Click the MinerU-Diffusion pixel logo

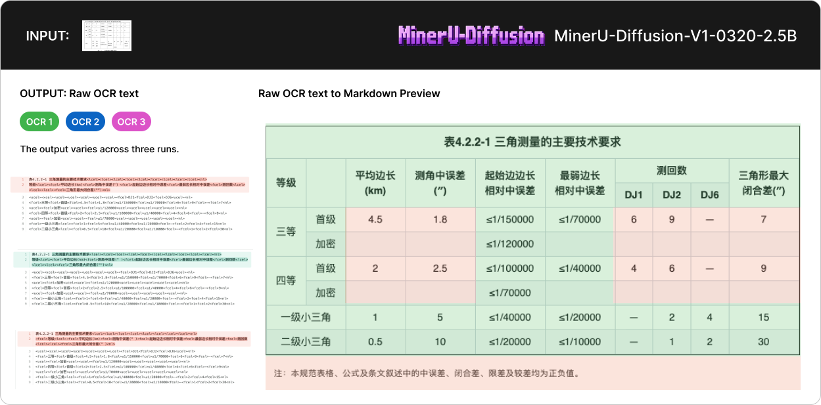pyautogui.click(x=471, y=35)
